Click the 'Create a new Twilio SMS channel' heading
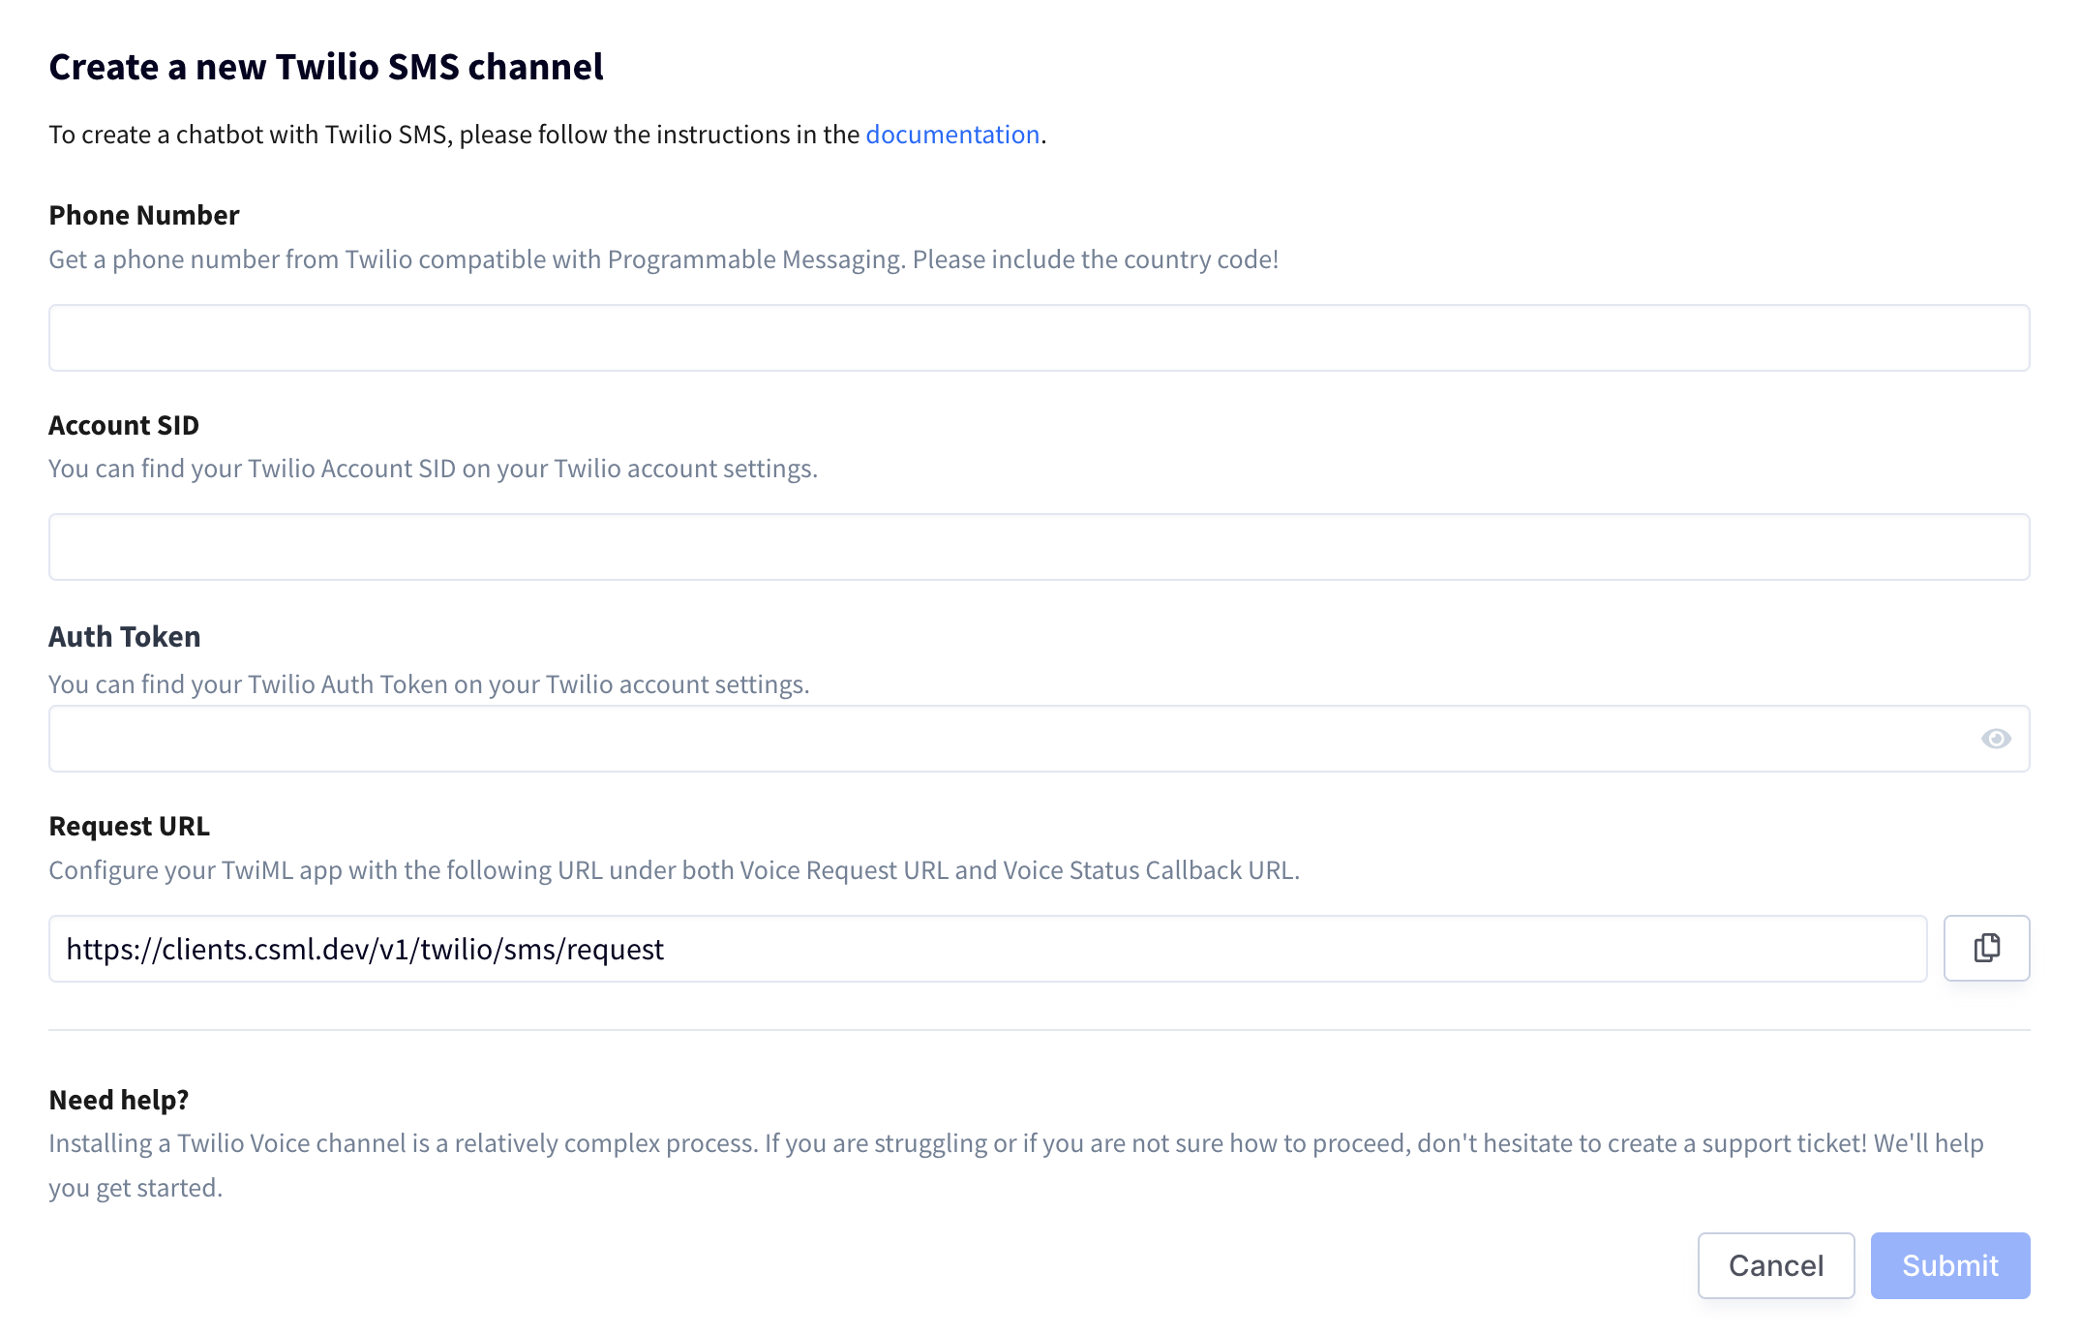Screen dimensions: 2081x1334 tap(326, 67)
